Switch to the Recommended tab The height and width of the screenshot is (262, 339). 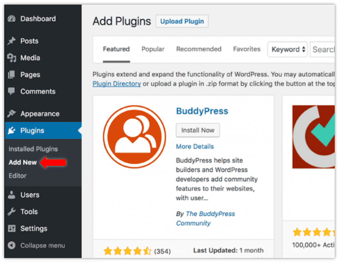coord(199,49)
